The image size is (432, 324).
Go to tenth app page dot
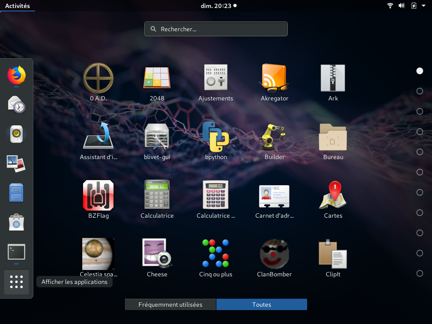coord(420,253)
